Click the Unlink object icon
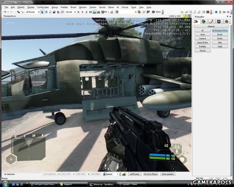Viewport: 234px width, 187px height. (23, 12)
